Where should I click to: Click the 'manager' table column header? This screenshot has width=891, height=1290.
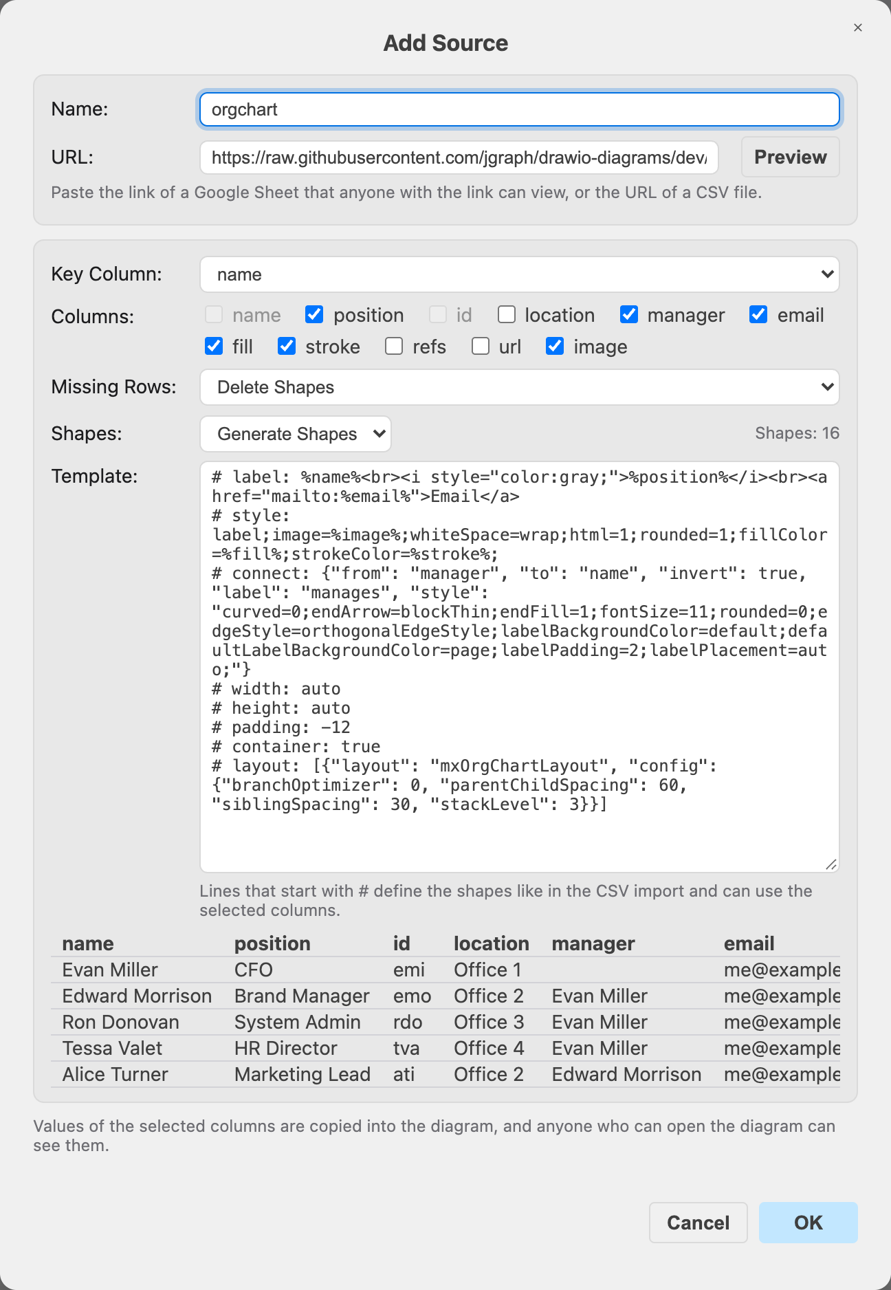pos(593,943)
